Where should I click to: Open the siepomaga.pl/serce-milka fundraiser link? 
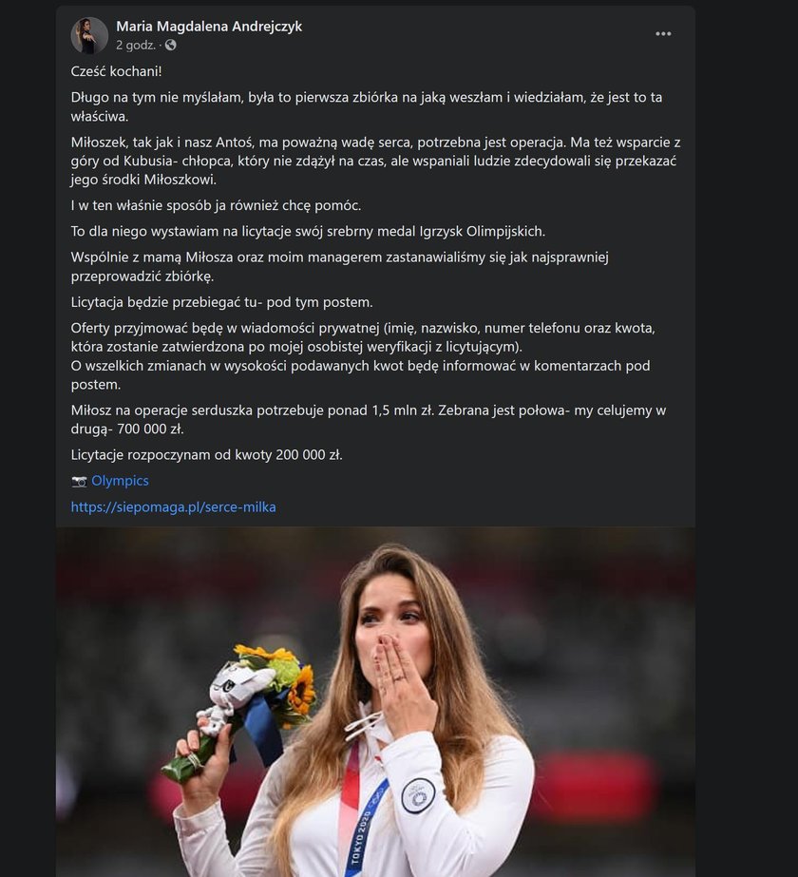173,506
